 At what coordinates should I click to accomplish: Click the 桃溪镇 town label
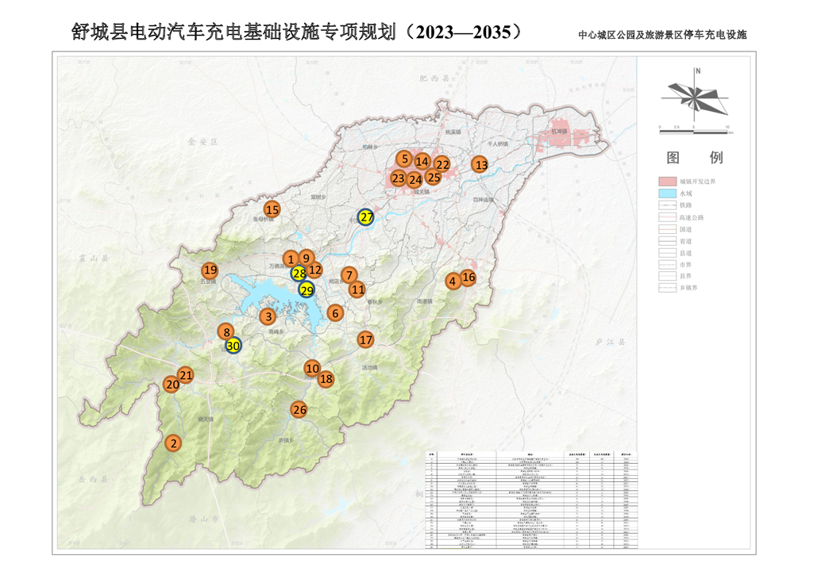point(453,132)
